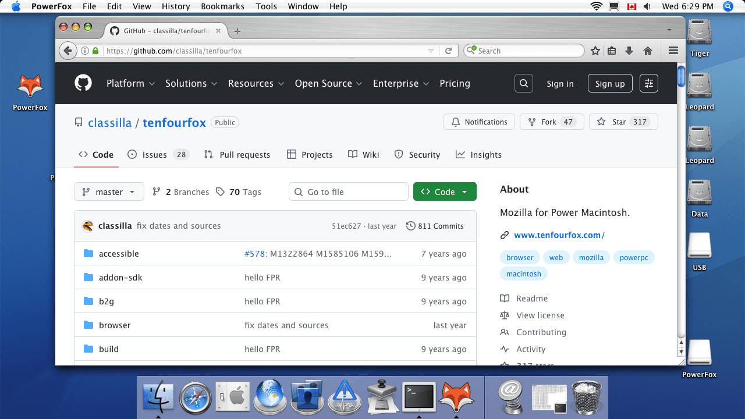
Task: Expand the master branch dropdown
Action: [x=109, y=192]
